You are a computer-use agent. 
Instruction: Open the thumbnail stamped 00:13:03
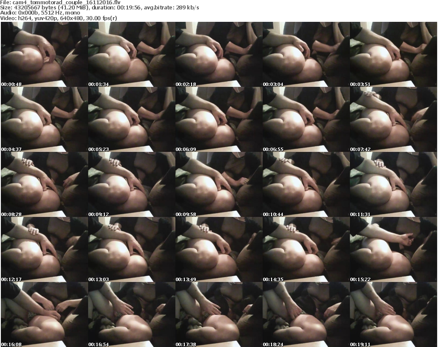tap(132, 249)
